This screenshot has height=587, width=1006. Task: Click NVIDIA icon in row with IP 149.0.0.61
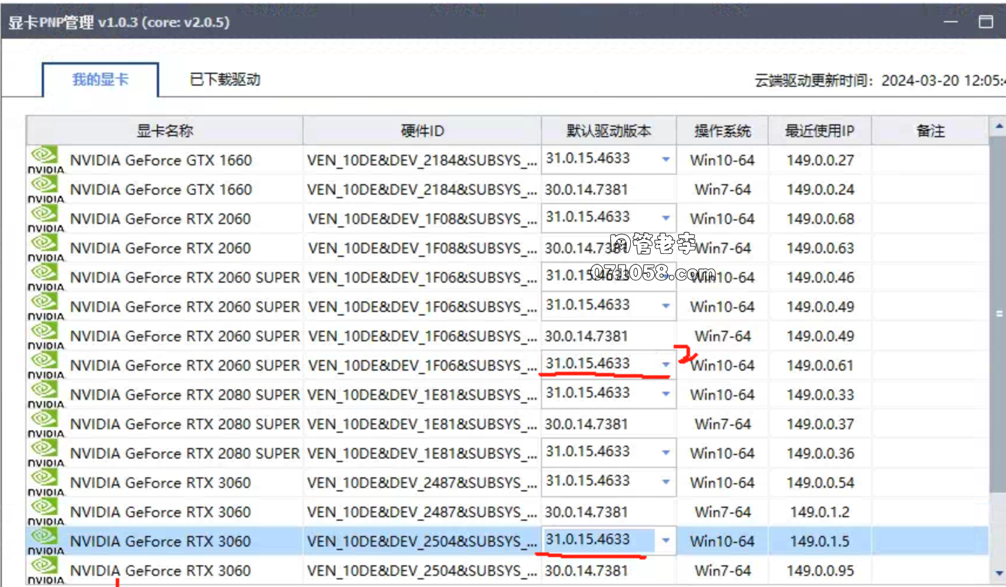coord(46,365)
